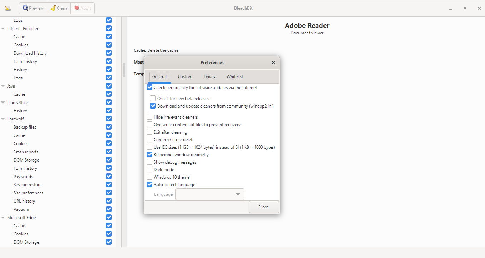The height and width of the screenshot is (258, 485).
Task: Select Site preferences under librewolf
Action: (x=29, y=193)
